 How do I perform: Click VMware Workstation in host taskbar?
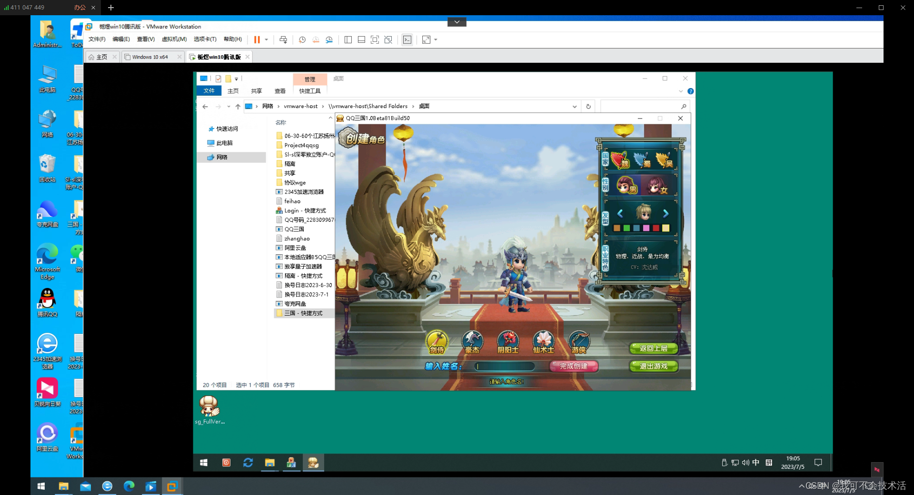[172, 486]
